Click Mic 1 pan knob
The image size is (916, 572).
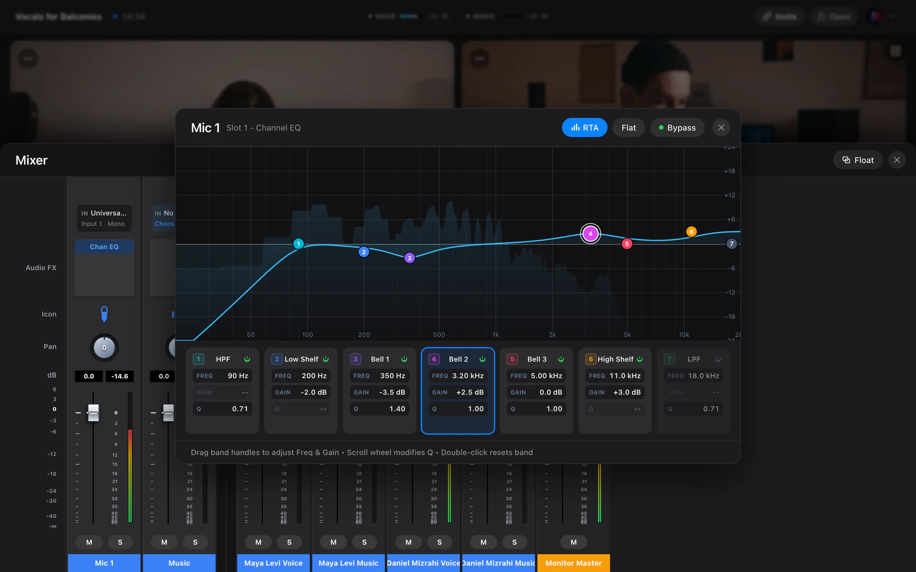104,347
